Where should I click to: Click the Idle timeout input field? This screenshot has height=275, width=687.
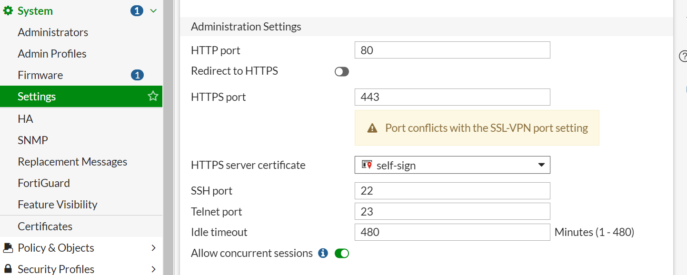coord(452,232)
